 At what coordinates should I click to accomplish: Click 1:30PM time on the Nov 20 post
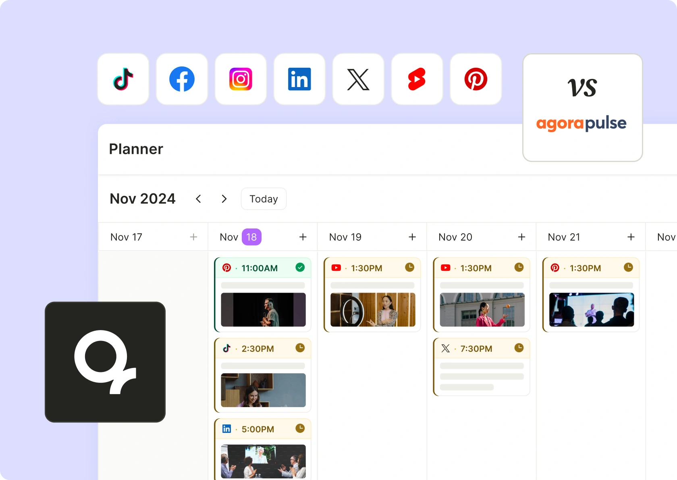coord(476,268)
